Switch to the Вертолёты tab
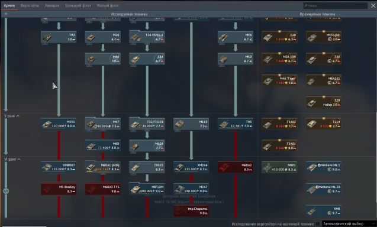Image resolution: width=377 pixels, height=227 pixels. pyautogui.click(x=30, y=5)
